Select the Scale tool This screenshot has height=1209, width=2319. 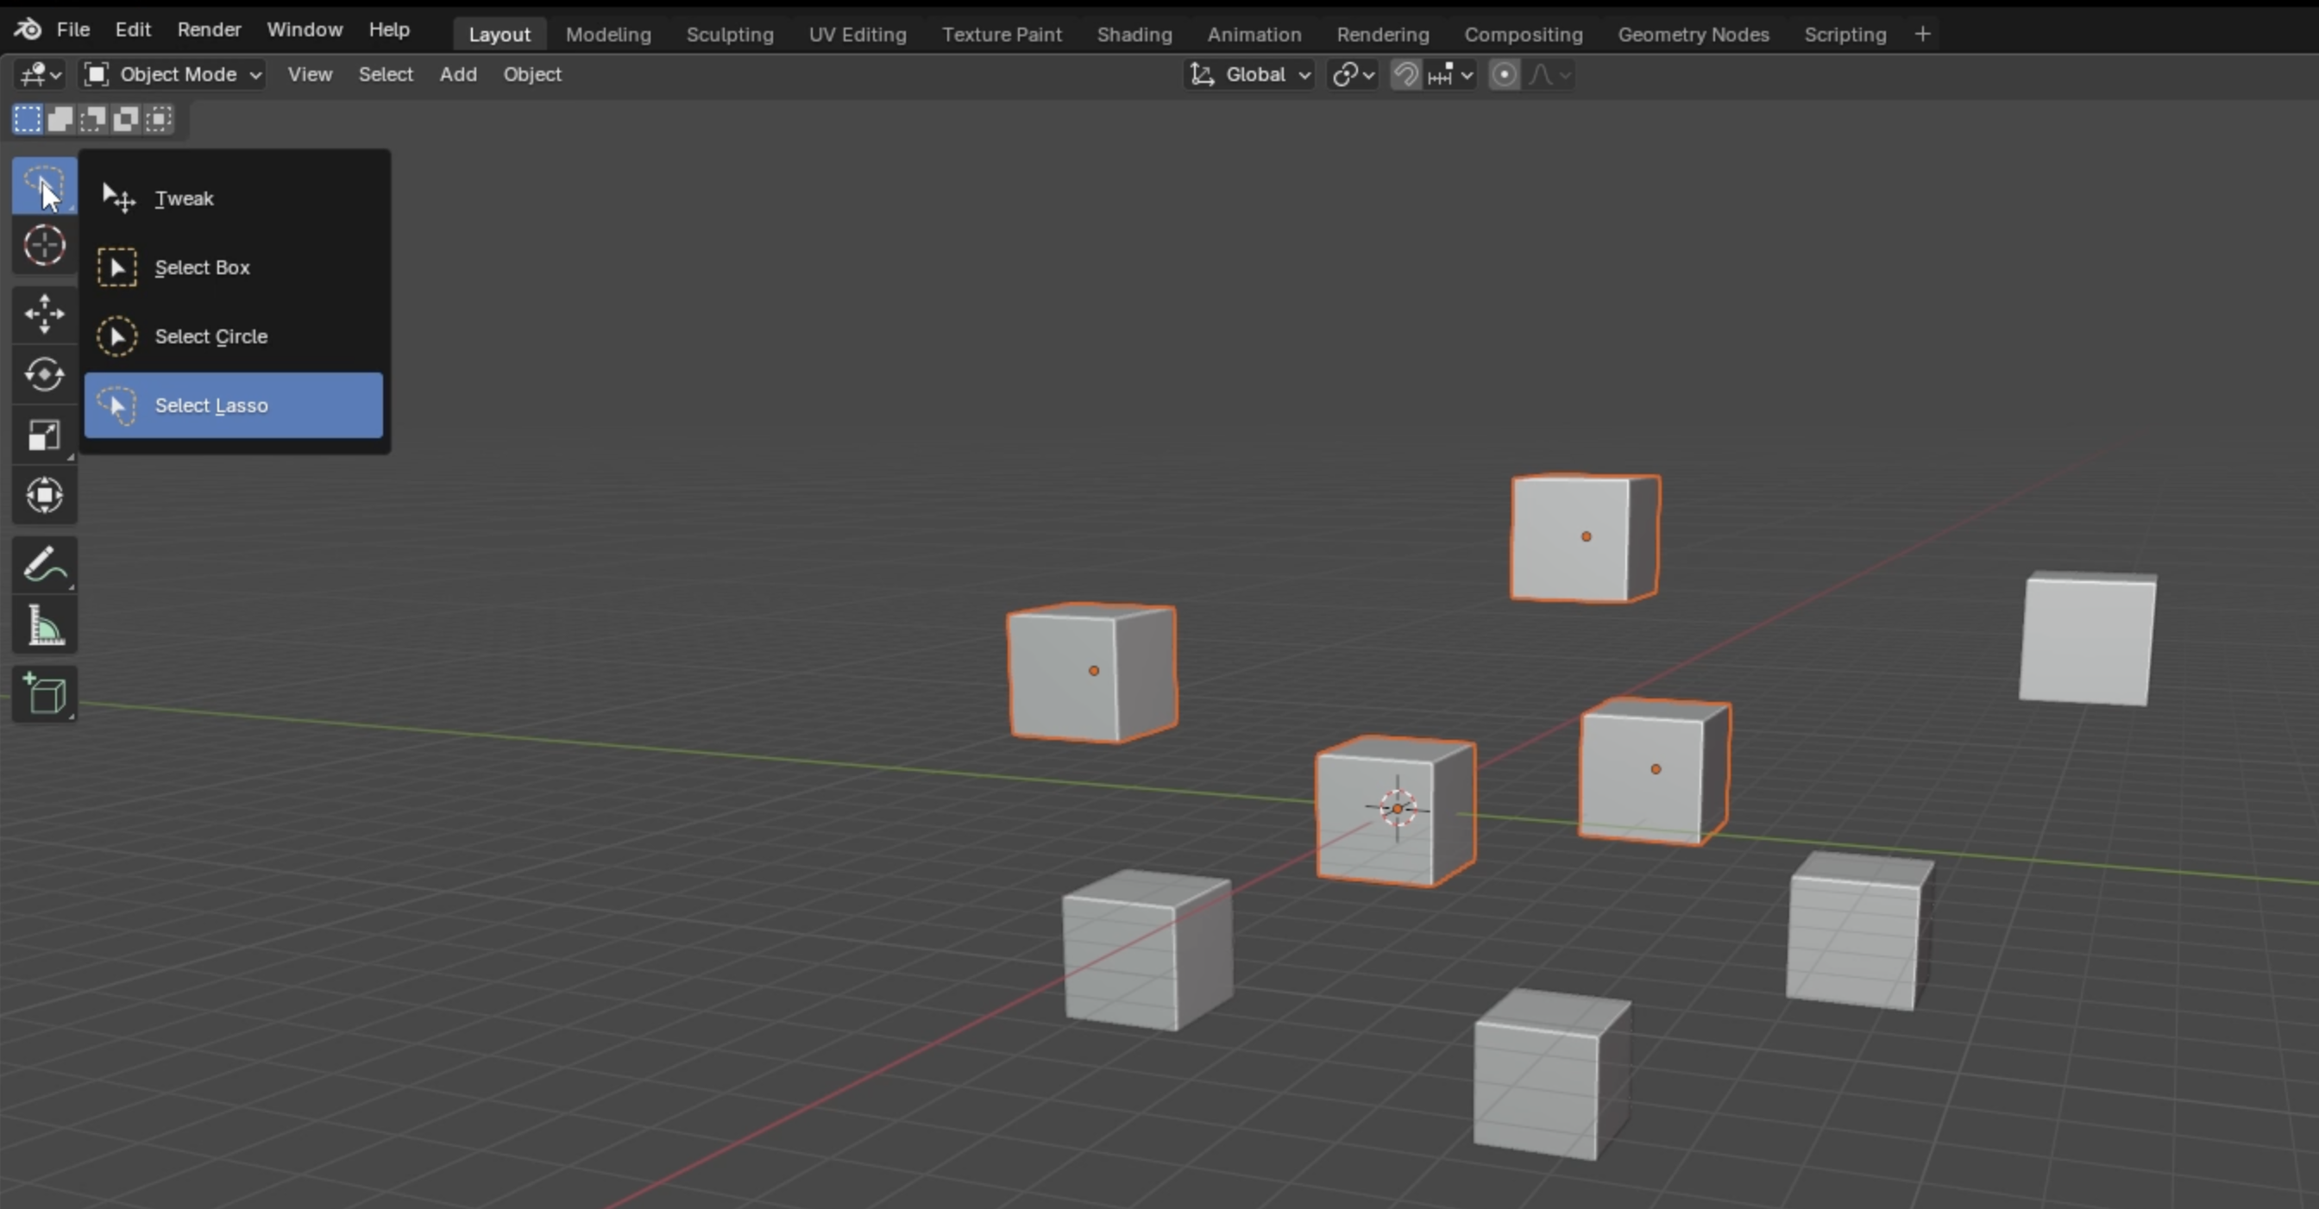click(x=44, y=435)
